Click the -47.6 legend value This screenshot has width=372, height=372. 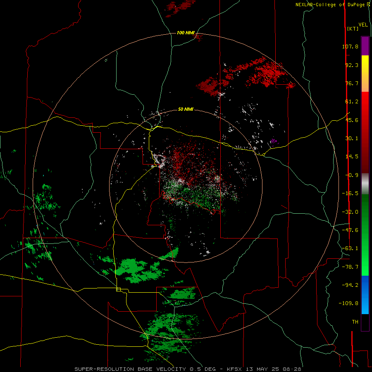click(350, 230)
